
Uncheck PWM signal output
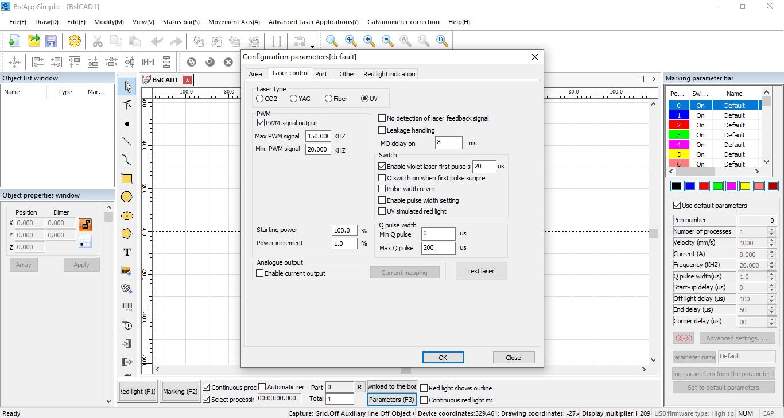click(261, 123)
